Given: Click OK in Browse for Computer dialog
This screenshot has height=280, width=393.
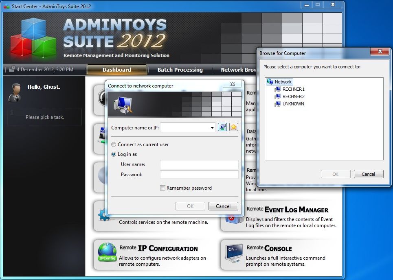Looking at the screenshot, I should tap(335, 174).
